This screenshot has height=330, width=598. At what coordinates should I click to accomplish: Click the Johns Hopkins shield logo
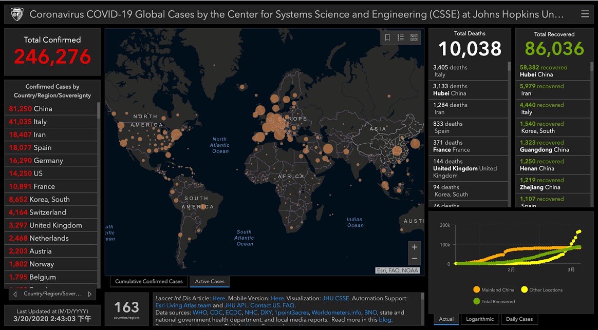click(x=17, y=14)
